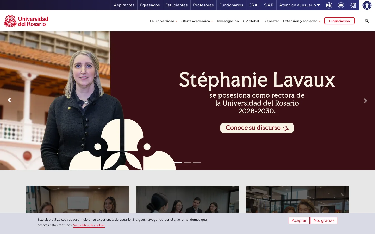Open the CRAI link
Viewport: 375px width, 234px height.
pyautogui.click(x=254, y=5)
